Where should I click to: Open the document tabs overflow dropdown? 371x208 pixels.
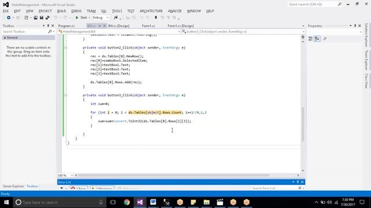pos(303,26)
